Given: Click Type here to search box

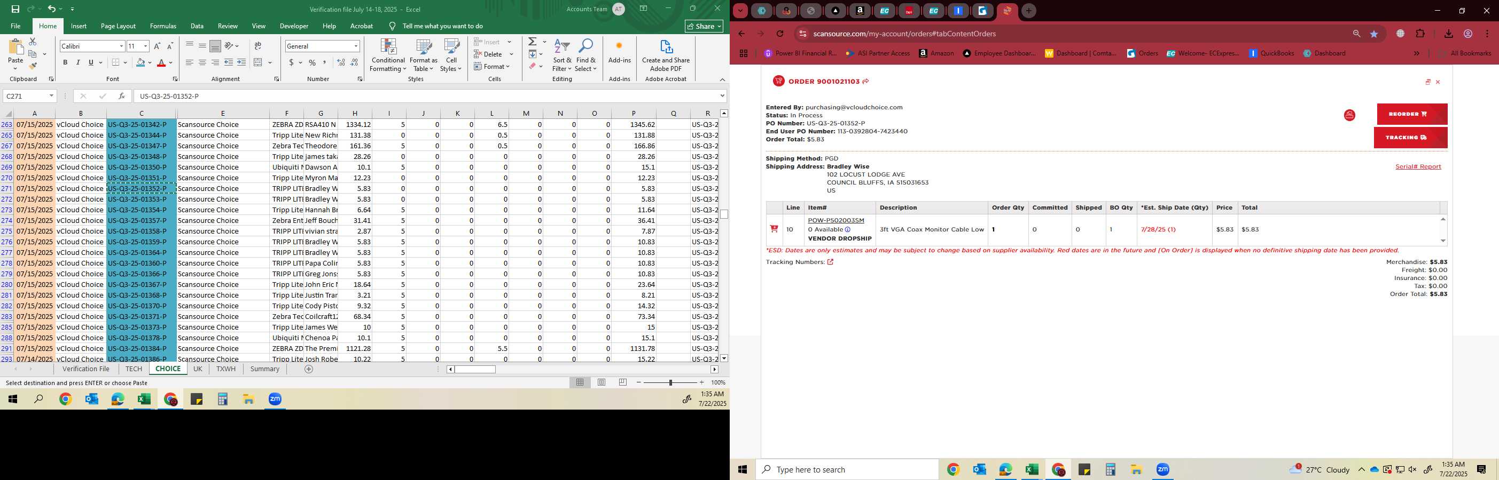Looking at the screenshot, I should [847, 469].
